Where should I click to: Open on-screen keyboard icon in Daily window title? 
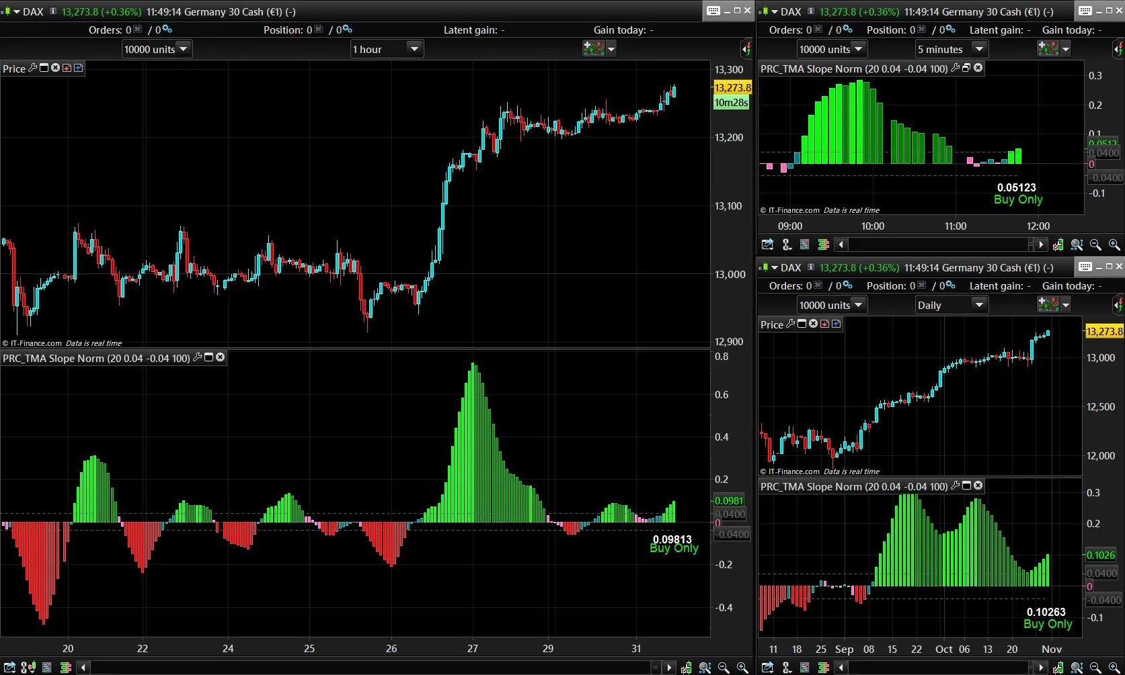point(1085,267)
